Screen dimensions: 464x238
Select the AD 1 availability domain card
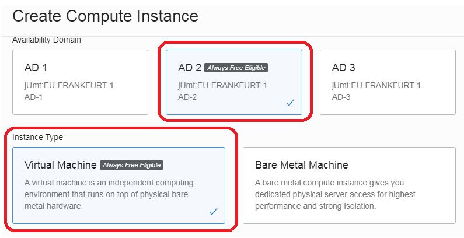80,82
